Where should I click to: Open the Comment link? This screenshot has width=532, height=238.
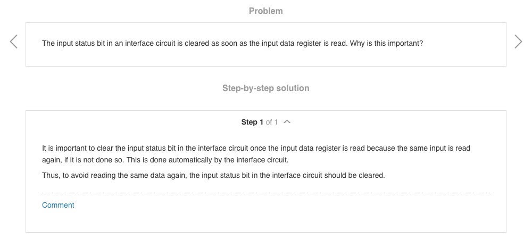58,205
